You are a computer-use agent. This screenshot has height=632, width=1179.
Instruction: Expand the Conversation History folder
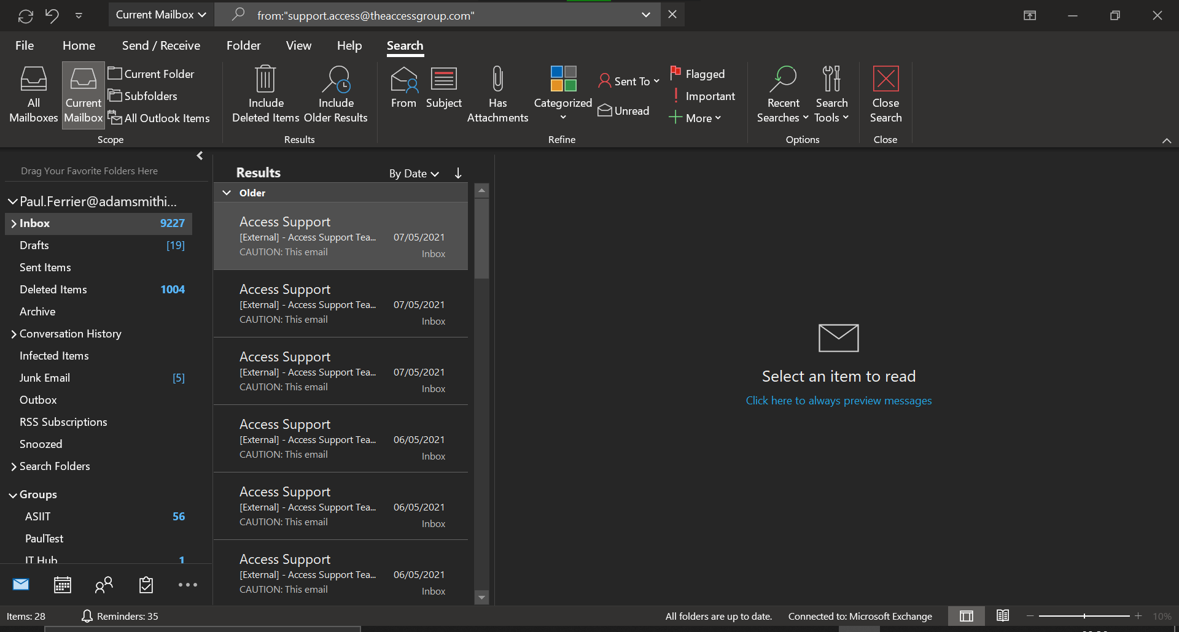[x=14, y=334]
